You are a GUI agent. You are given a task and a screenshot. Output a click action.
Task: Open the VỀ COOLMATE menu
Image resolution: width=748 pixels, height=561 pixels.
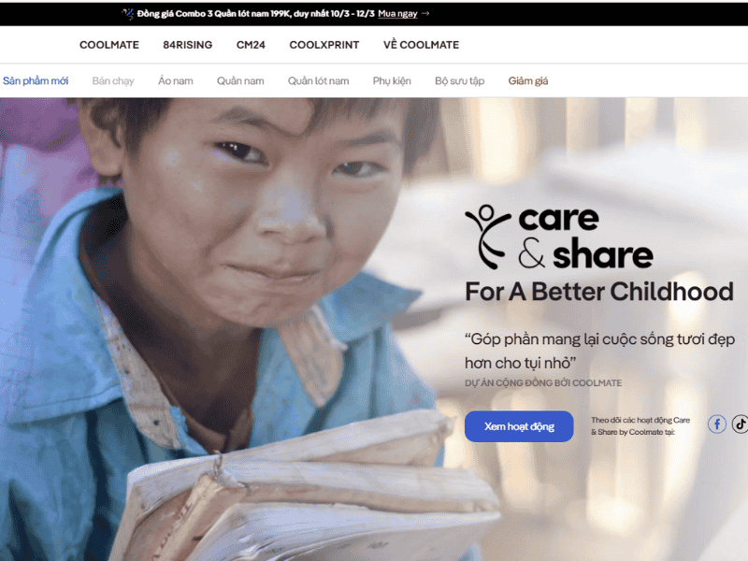[x=422, y=45]
